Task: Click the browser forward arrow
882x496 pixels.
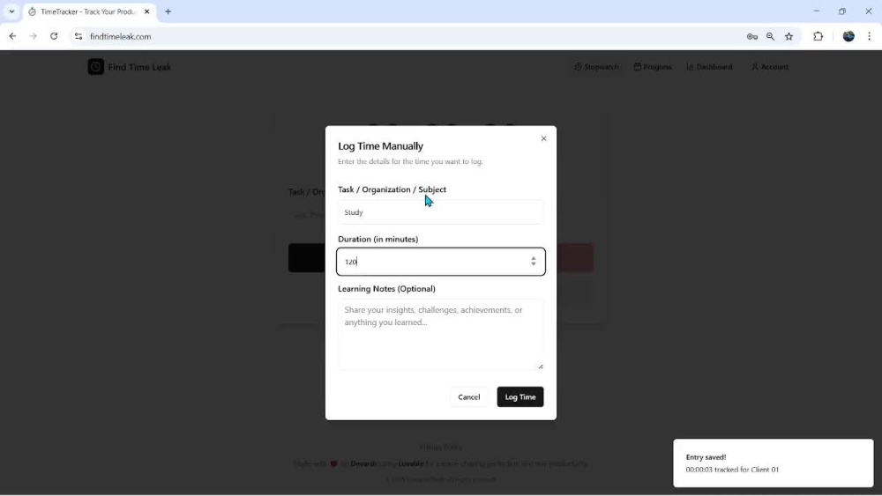Action: 34,36
